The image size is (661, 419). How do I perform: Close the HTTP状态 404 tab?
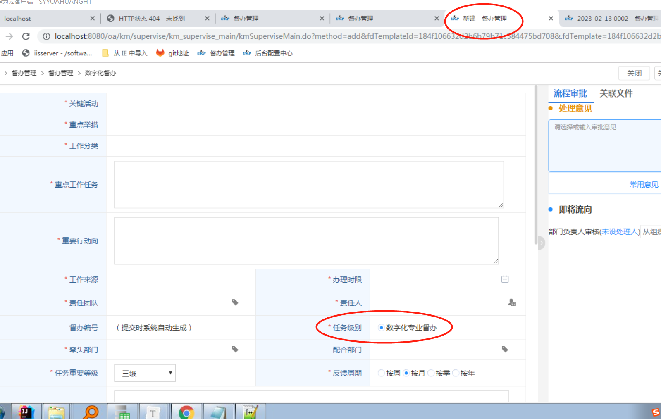pyautogui.click(x=207, y=19)
